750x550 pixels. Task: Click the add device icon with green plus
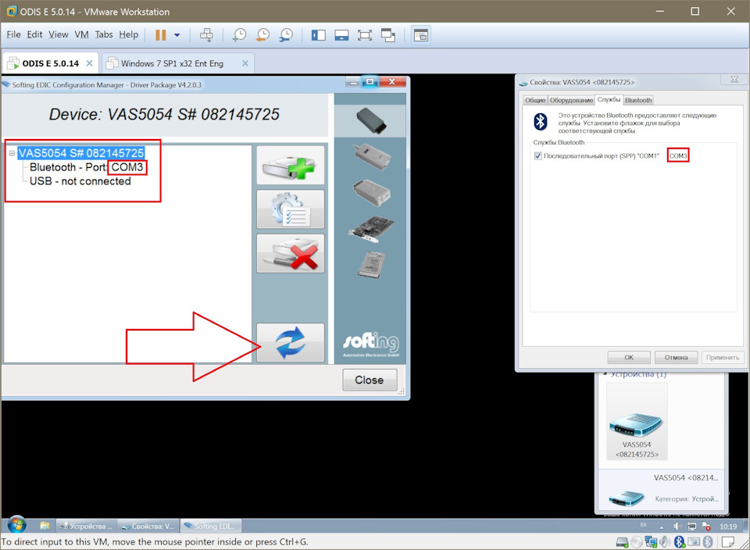pyautogui.click(x=291, y=165)
